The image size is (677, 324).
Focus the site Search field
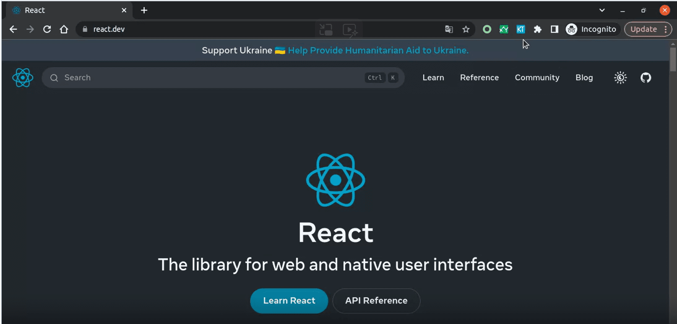point(223,77)
